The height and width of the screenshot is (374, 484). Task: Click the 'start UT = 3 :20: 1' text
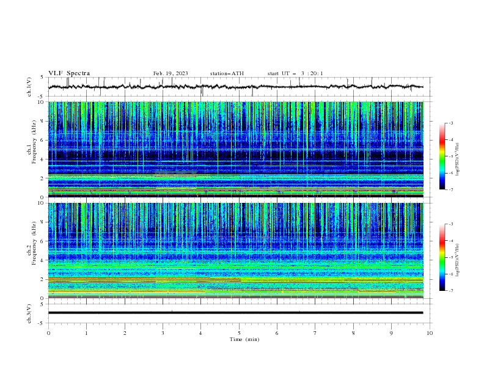click(x=295, y=73)
